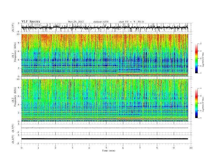This screenshot has width=215, height=166.
Task: Click the ch.1 spectrogram color scale bar
Action: coord(196,58)
